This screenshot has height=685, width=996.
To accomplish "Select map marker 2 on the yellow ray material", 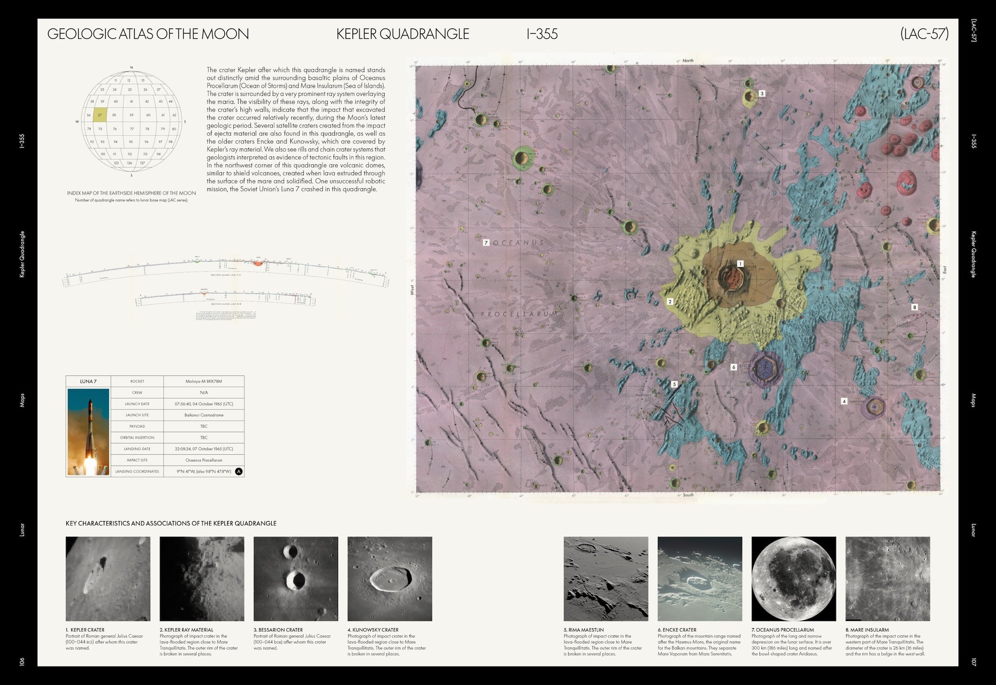I will pyautogui.click(x=670, y=301).
